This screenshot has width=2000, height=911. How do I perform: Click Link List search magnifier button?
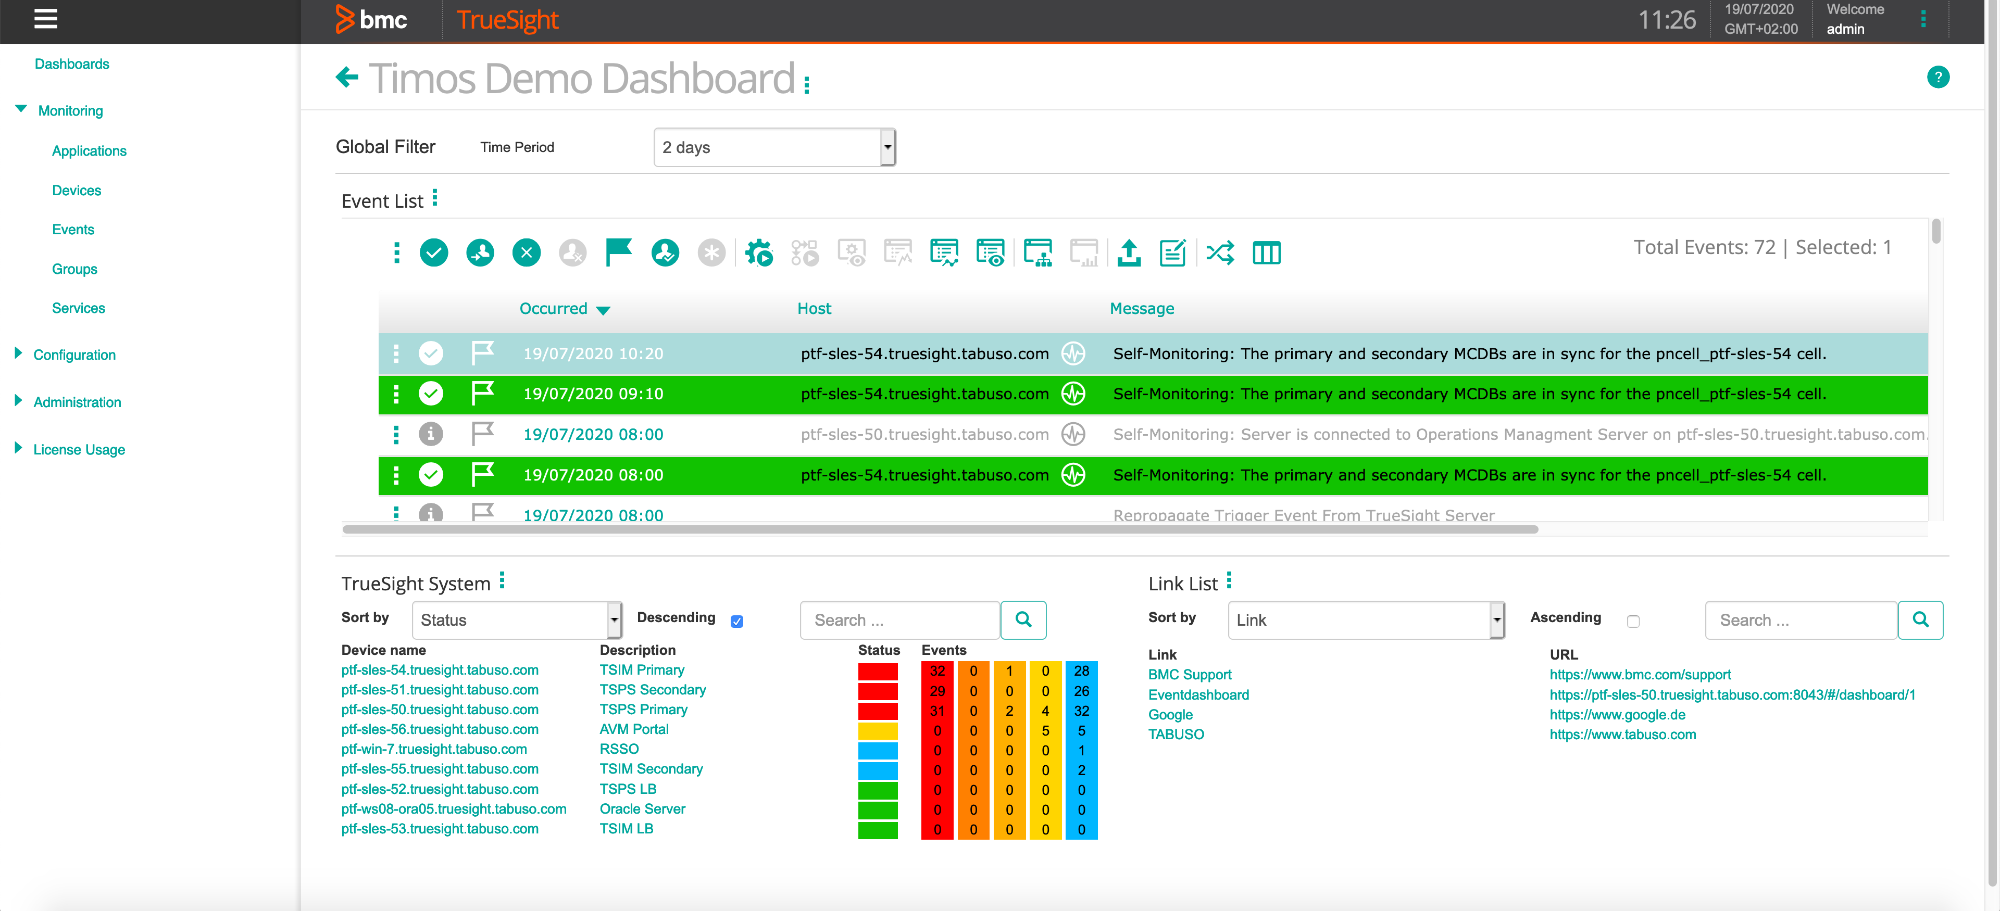click(x=1920, y=619)
